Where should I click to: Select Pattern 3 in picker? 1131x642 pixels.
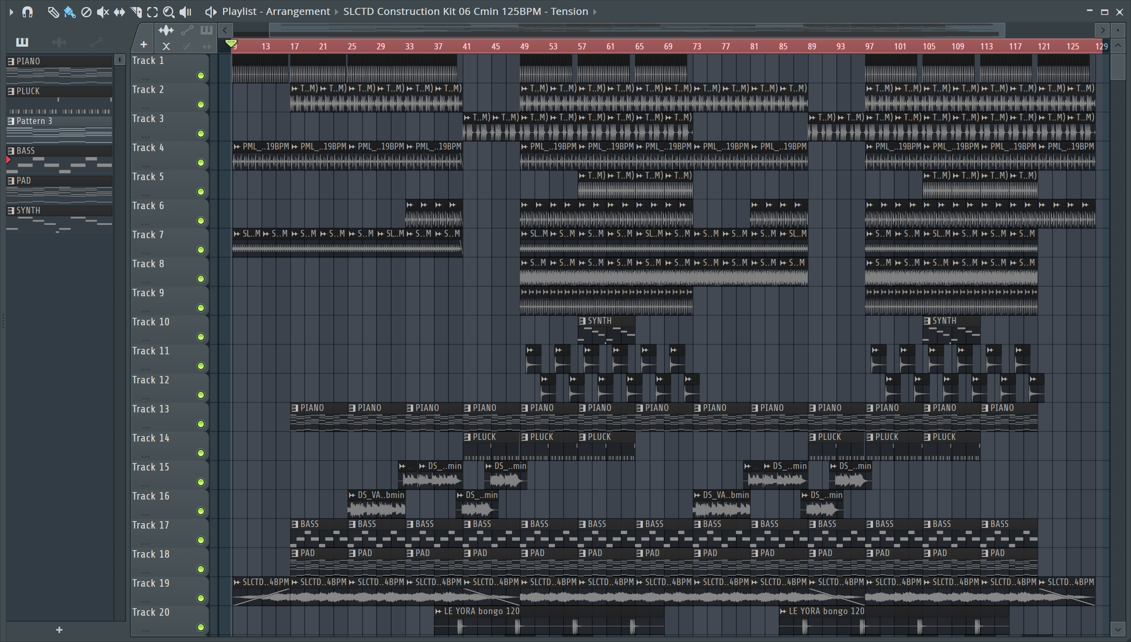(x=59, y=129)
